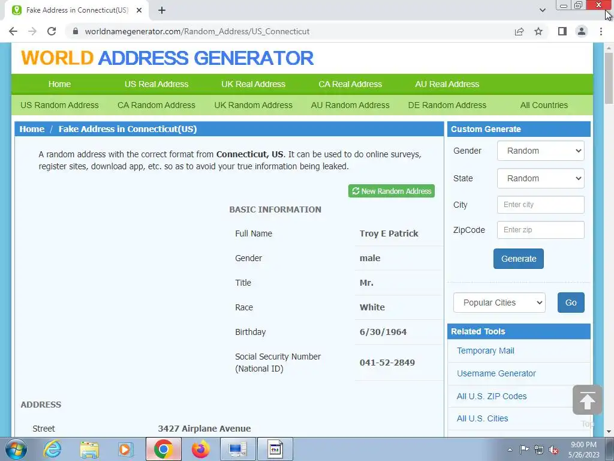Open the Chrome profile menu
This screenshot has width=614, height=461.
pos(582,31)
